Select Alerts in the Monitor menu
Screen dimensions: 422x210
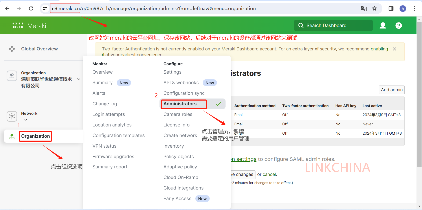(x=99, y=93)
